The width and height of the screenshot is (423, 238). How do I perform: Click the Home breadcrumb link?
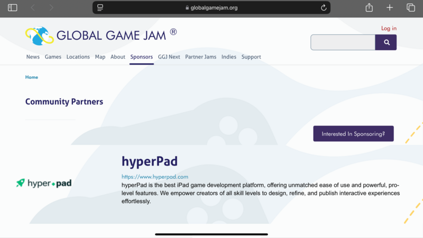tap(32, 77)
